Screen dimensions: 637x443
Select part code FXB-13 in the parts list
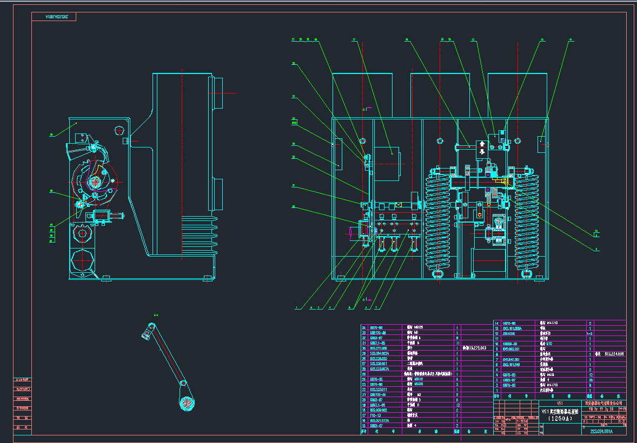click(375, 415)
